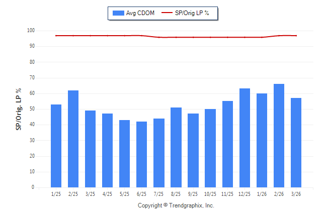
Task: Click the blue Avg CDOM legend swatch
Action: [x=120, y=13]
